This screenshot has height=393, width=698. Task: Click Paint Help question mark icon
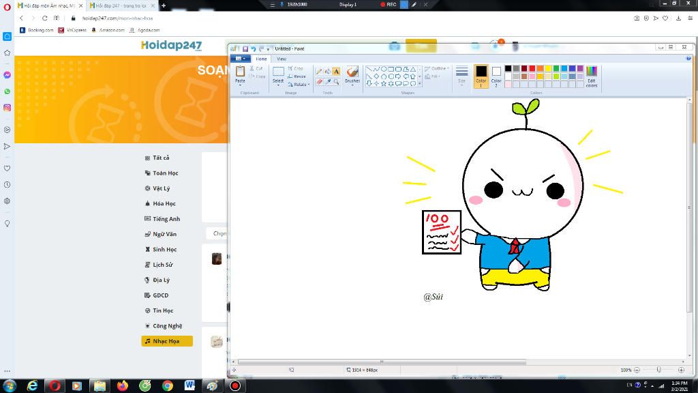tap(688, 59)
